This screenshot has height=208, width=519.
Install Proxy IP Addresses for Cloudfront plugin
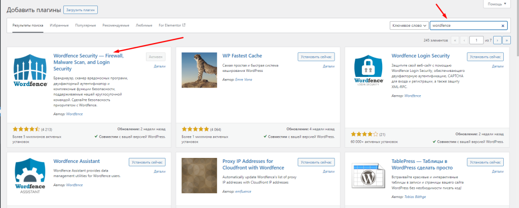tap(316, 162)
